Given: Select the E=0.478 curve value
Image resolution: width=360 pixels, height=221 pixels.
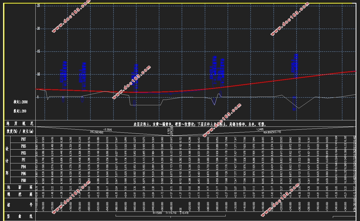Looking at the screenshot, I should [x=184, y=213].
